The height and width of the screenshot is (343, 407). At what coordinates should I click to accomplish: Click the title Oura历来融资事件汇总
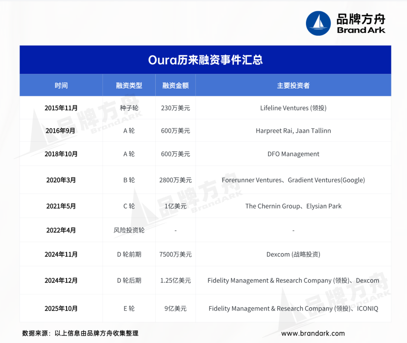tap(205, 60)
